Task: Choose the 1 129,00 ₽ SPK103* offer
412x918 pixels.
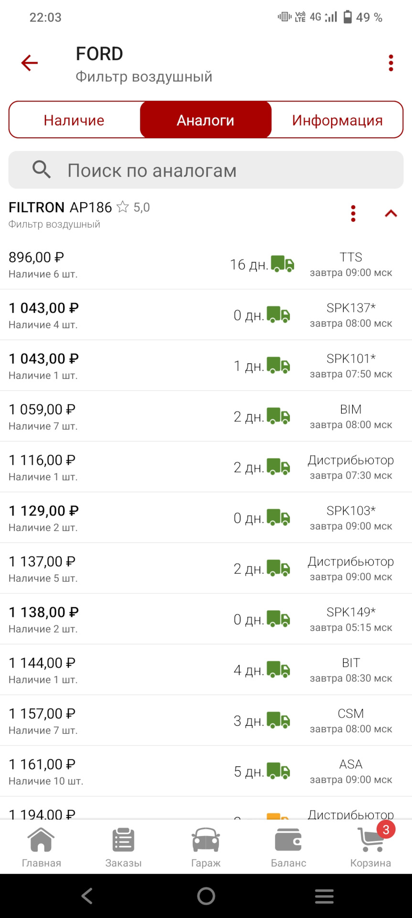Action: (206, 517)
